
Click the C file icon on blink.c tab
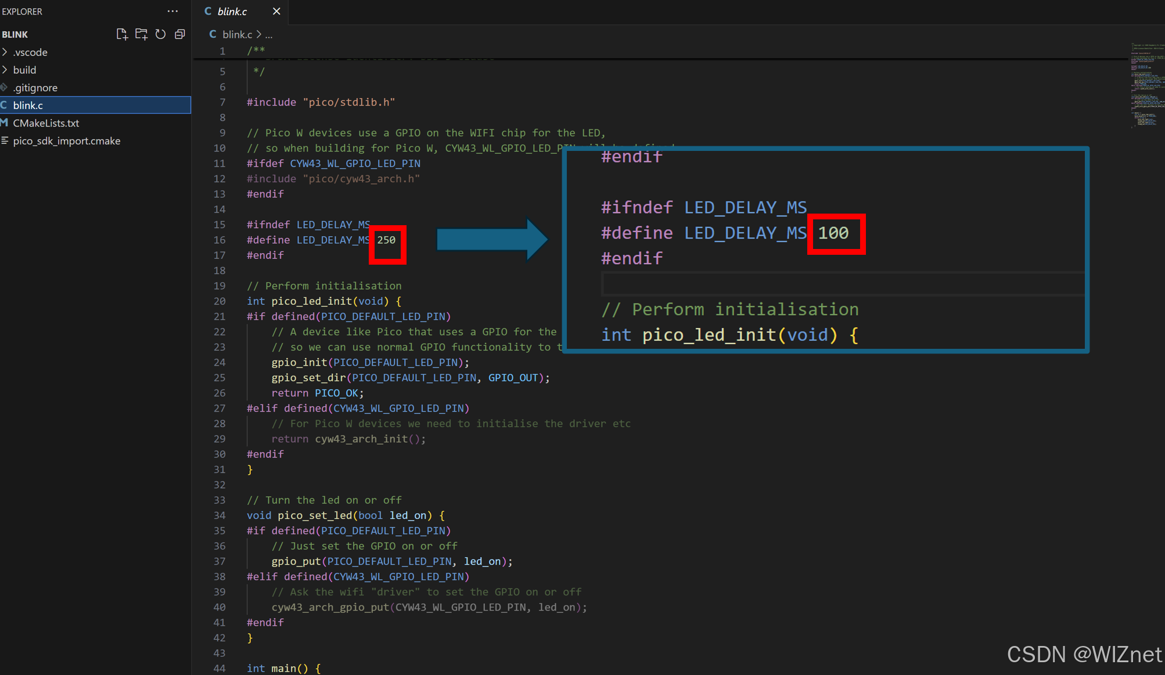208,11
